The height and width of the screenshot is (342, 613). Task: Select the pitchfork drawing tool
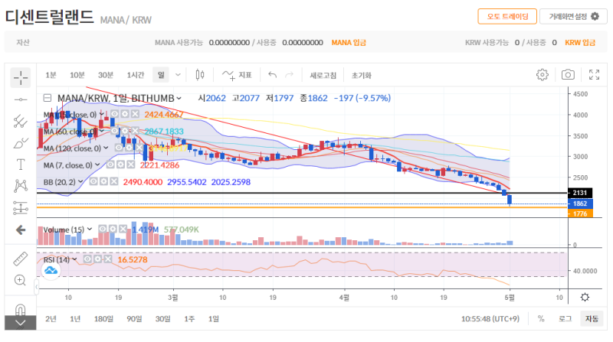click(21, 122)
